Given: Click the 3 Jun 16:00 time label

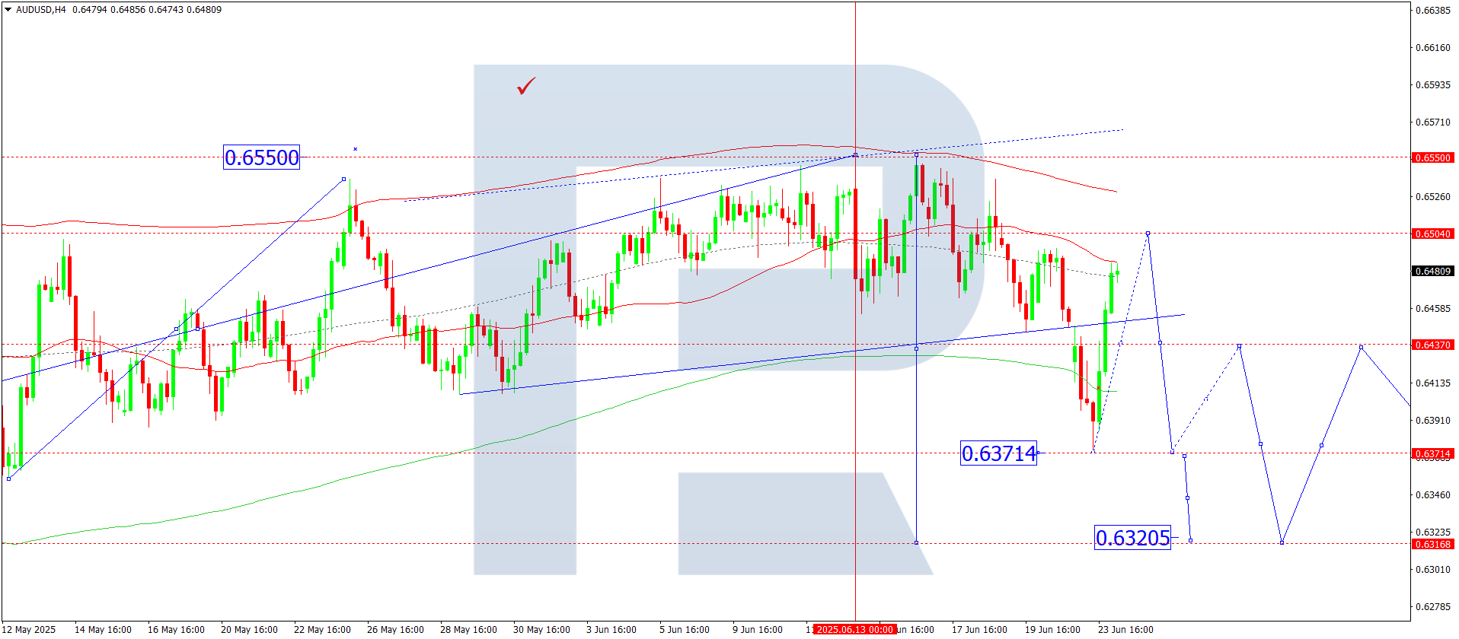Looking at the screenshot, I should coord(611,630).
